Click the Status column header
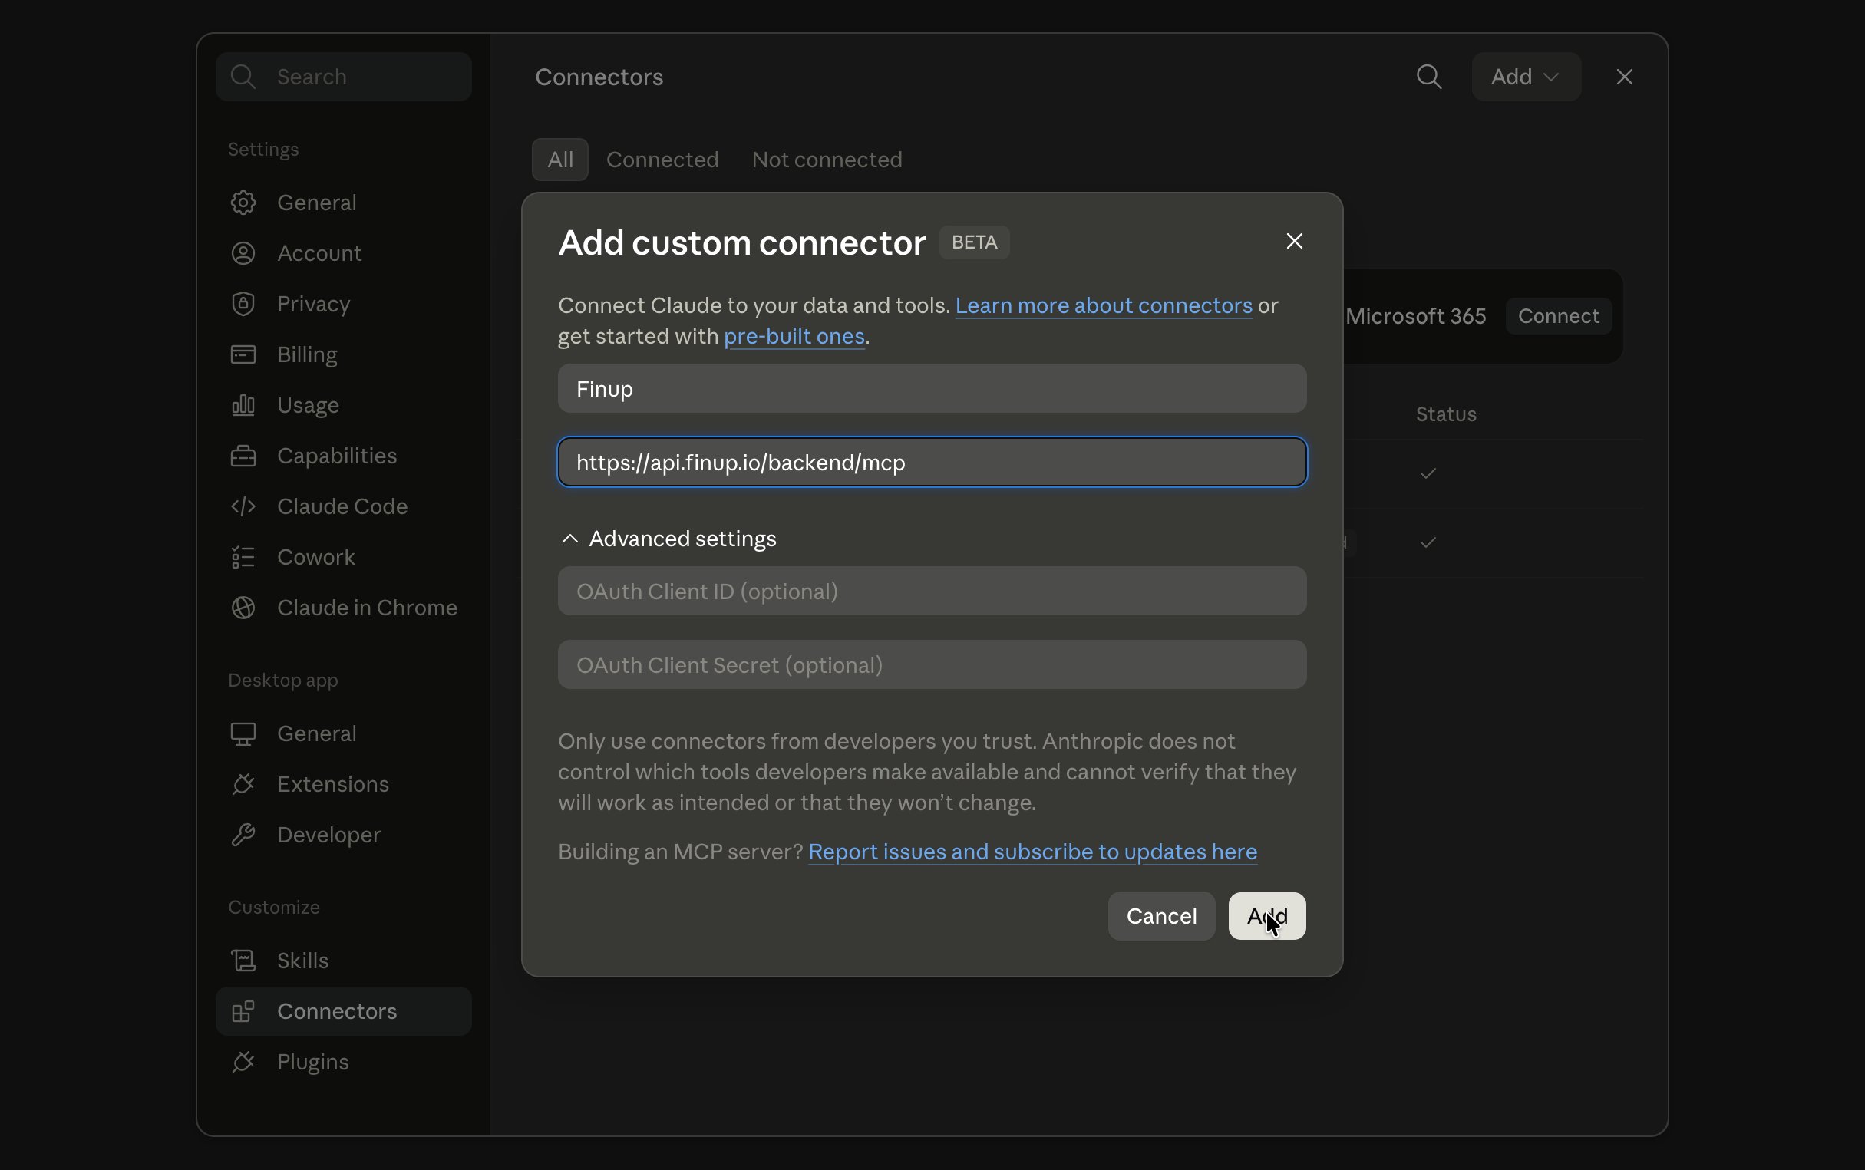 tap(1446, 414)
